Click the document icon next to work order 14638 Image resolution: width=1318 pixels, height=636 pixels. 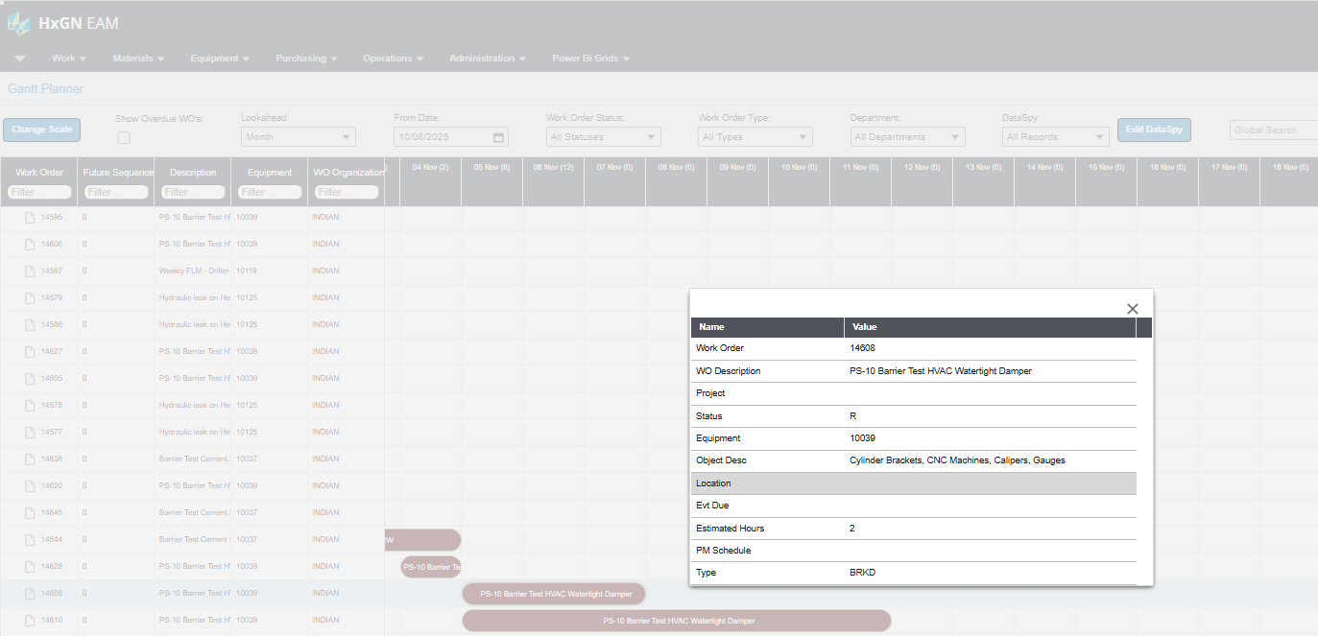point(30,459)
